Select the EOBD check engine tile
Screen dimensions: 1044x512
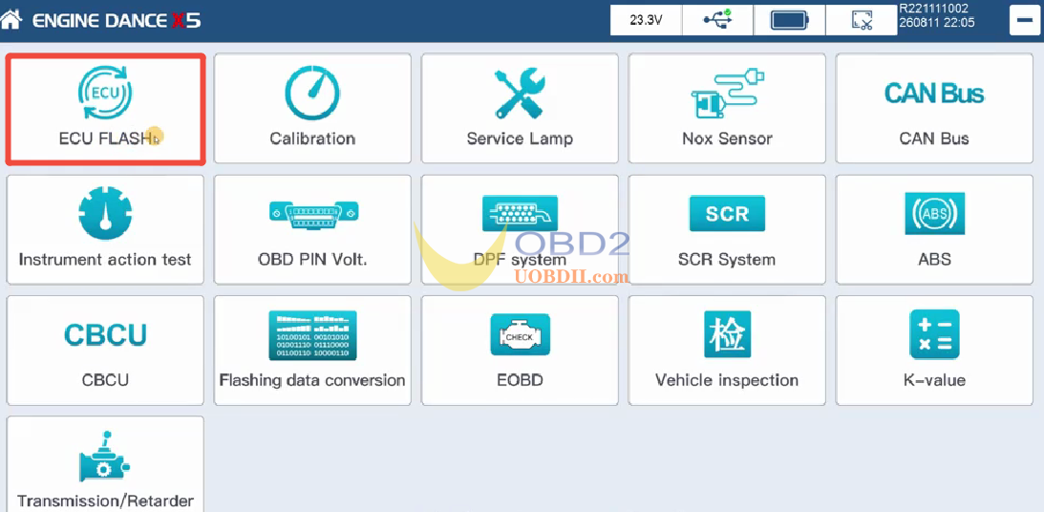tap(520, 351)
